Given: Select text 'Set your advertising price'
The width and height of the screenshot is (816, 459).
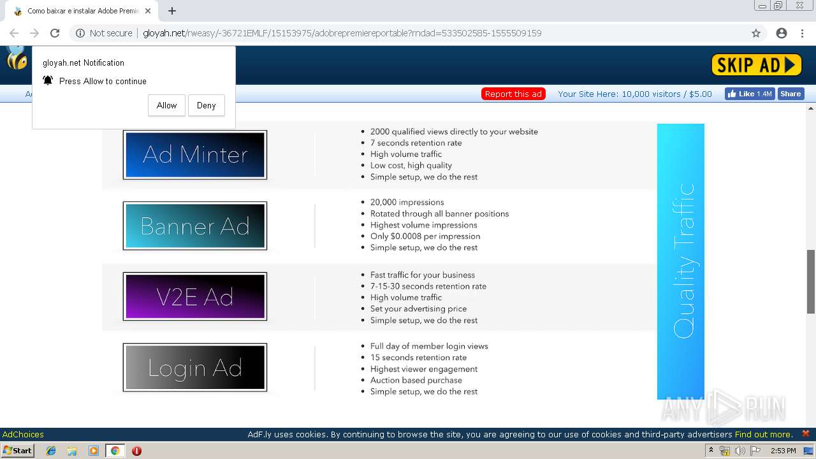Looking at the screenshot, I should pyautogui.click(x=418, y=309).
